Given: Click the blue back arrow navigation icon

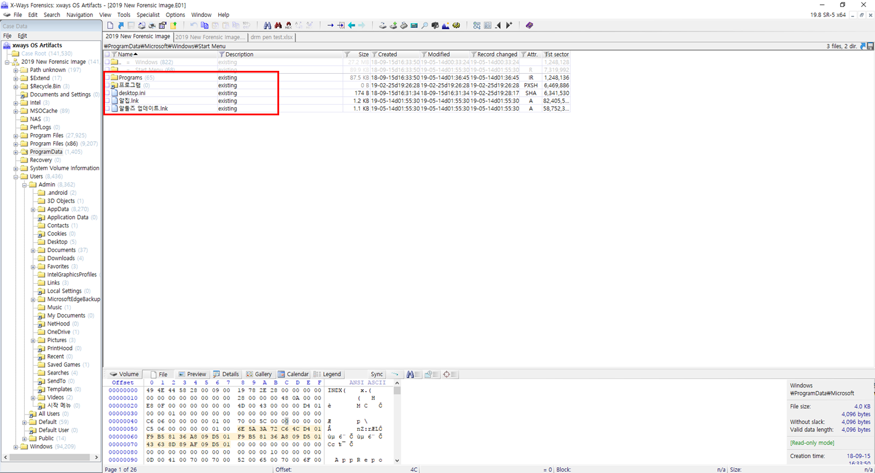Looking at the screenshot, I should [x=351, y=25].
